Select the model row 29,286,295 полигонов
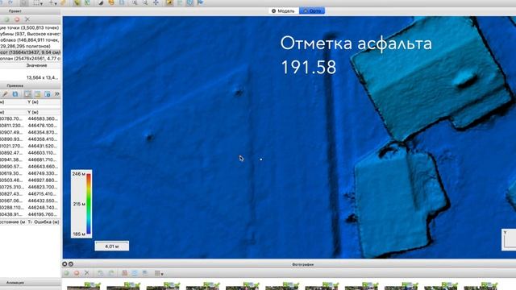The height and width of the screenshot is (290, 516). 31,46
